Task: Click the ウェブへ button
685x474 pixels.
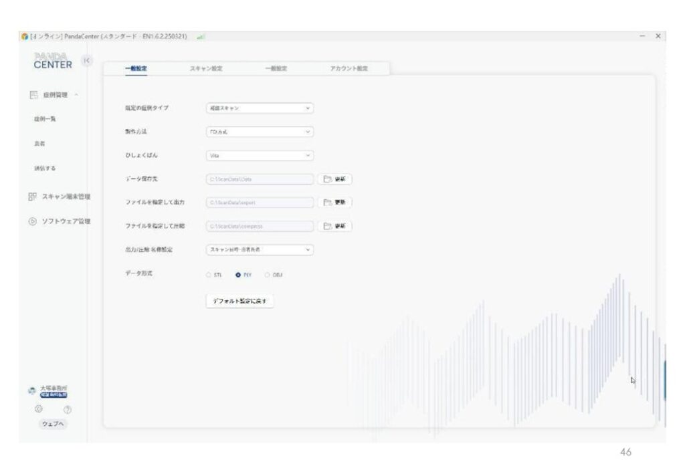Action: [x=54, y=424]
